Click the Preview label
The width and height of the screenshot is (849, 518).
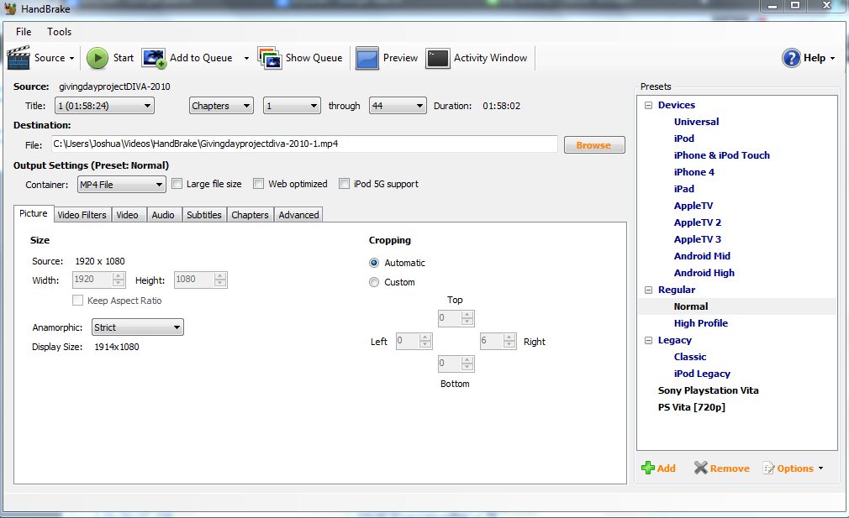400,58
